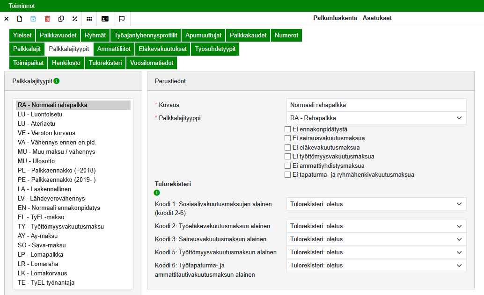Expand the Koodi 2 Työeläkevakuutusmaksun dropdown
This screenshot has height=295, width=484.
pos(376,226)
